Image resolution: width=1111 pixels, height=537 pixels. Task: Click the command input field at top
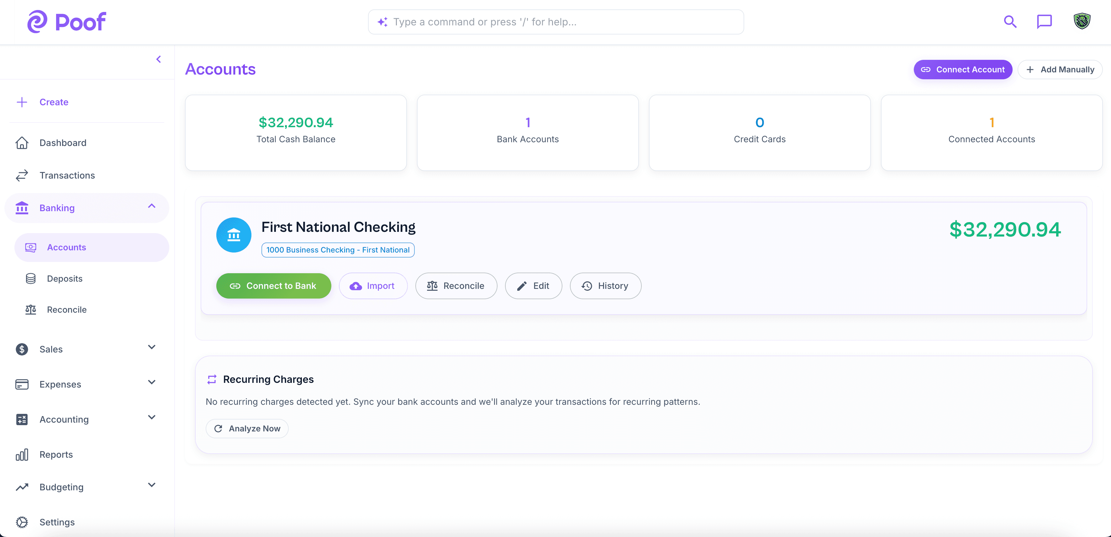point(555,22)
